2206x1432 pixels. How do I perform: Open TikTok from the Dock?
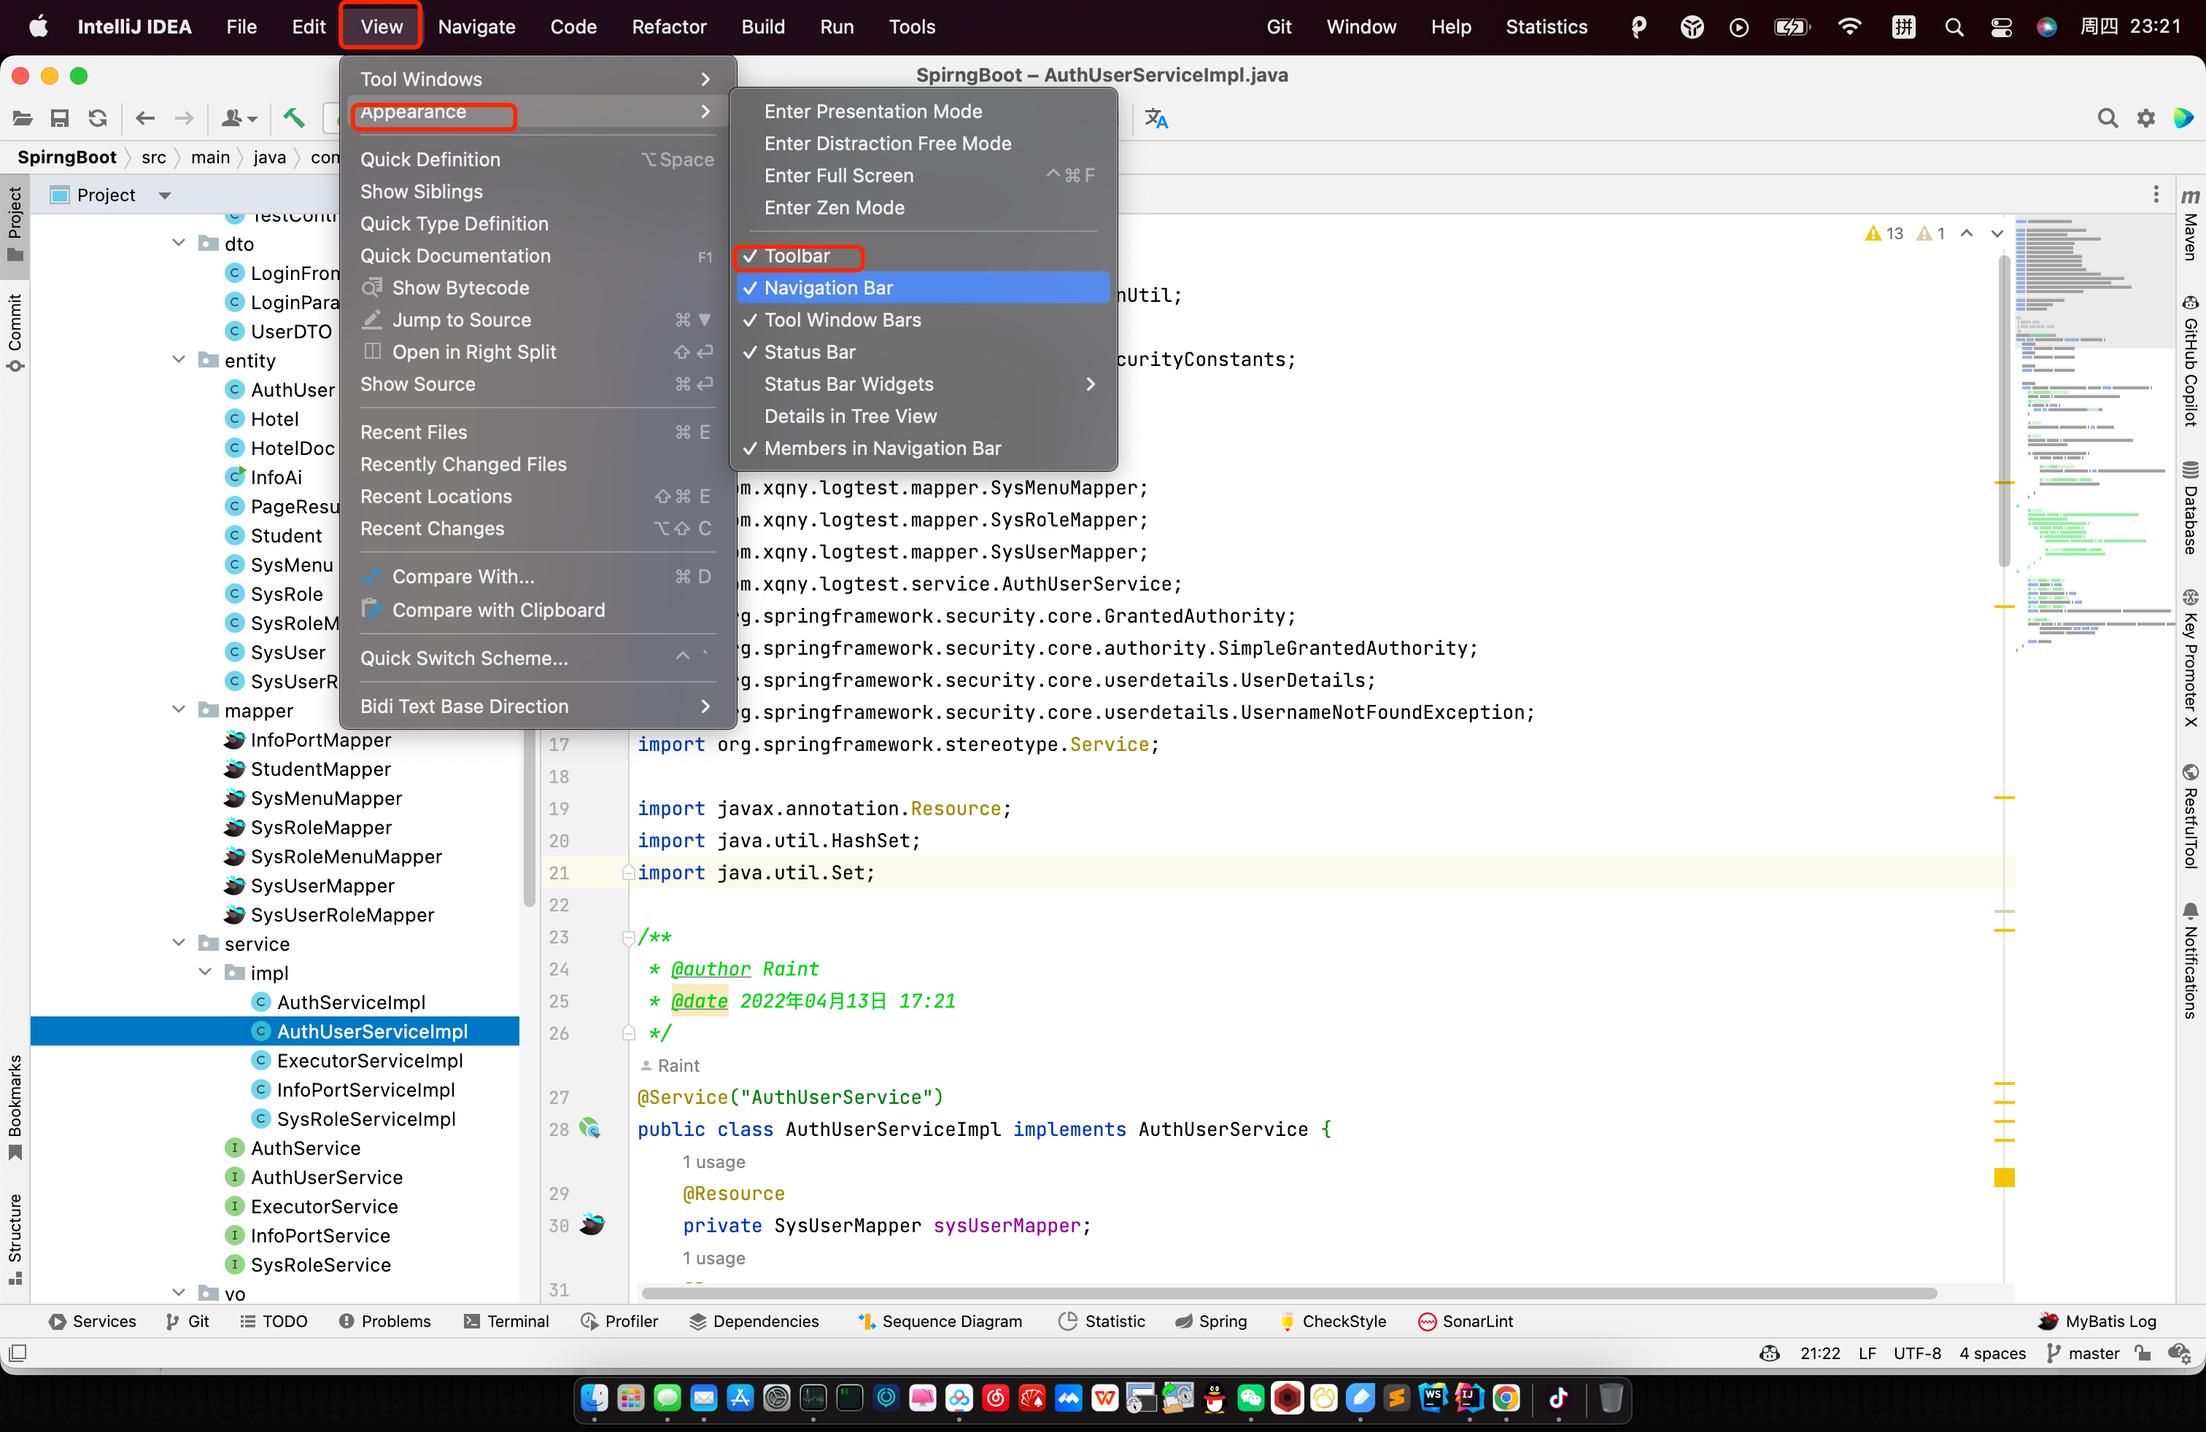(1558, 1398)
